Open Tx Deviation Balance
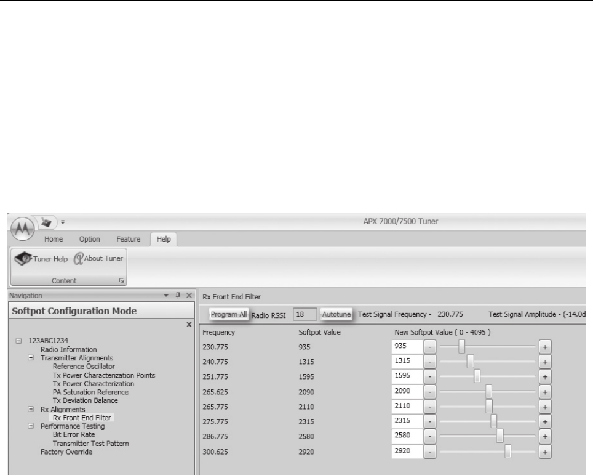The image size is (593, 475). click(x=85, y=400)
